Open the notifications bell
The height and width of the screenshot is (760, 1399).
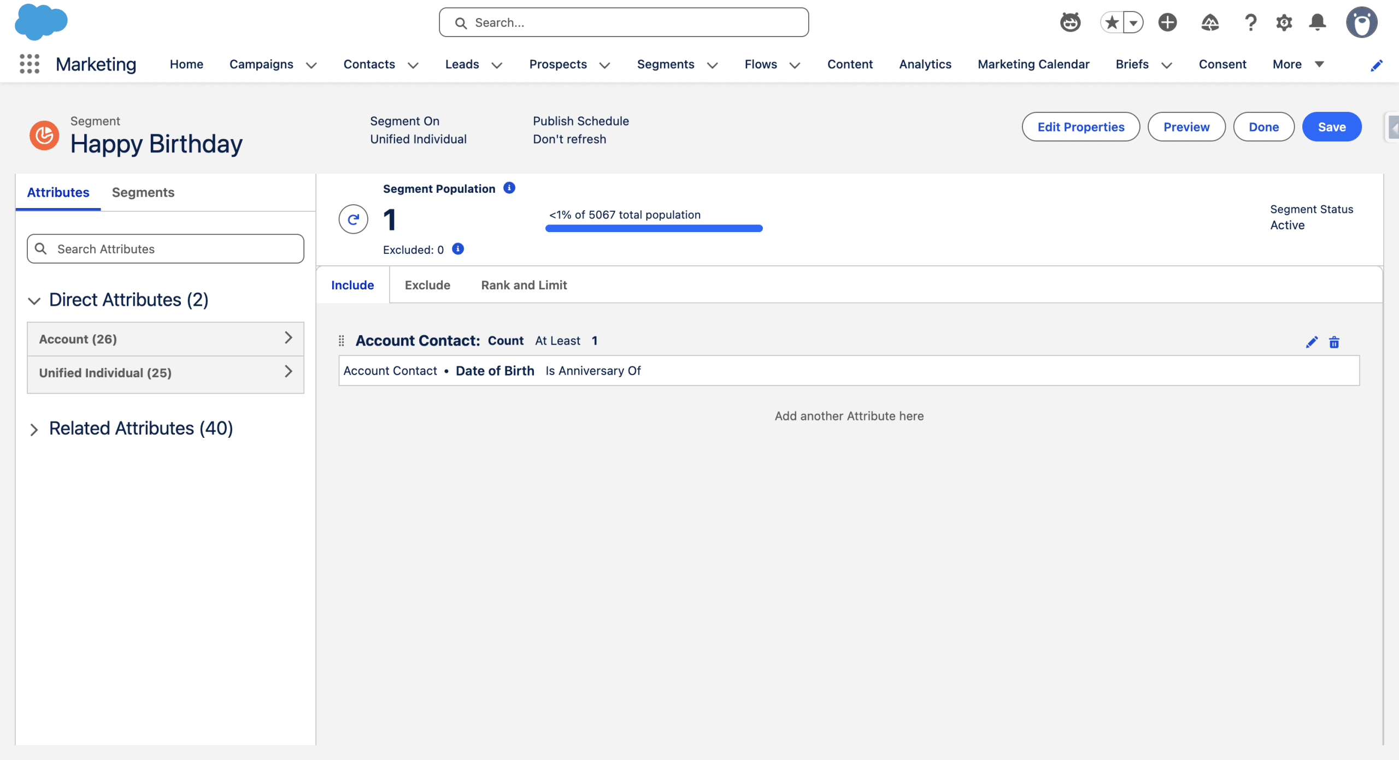pyautogui.click(x=1318, y=22)
